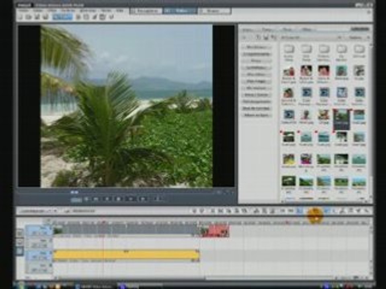Open the first folder in the media pool's top row
Image resolution: width=386 pixels, height=289 pixels.
point(289,53)
